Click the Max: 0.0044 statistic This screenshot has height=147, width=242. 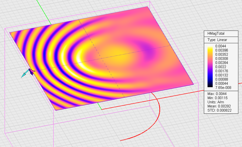tap(217, 94)
